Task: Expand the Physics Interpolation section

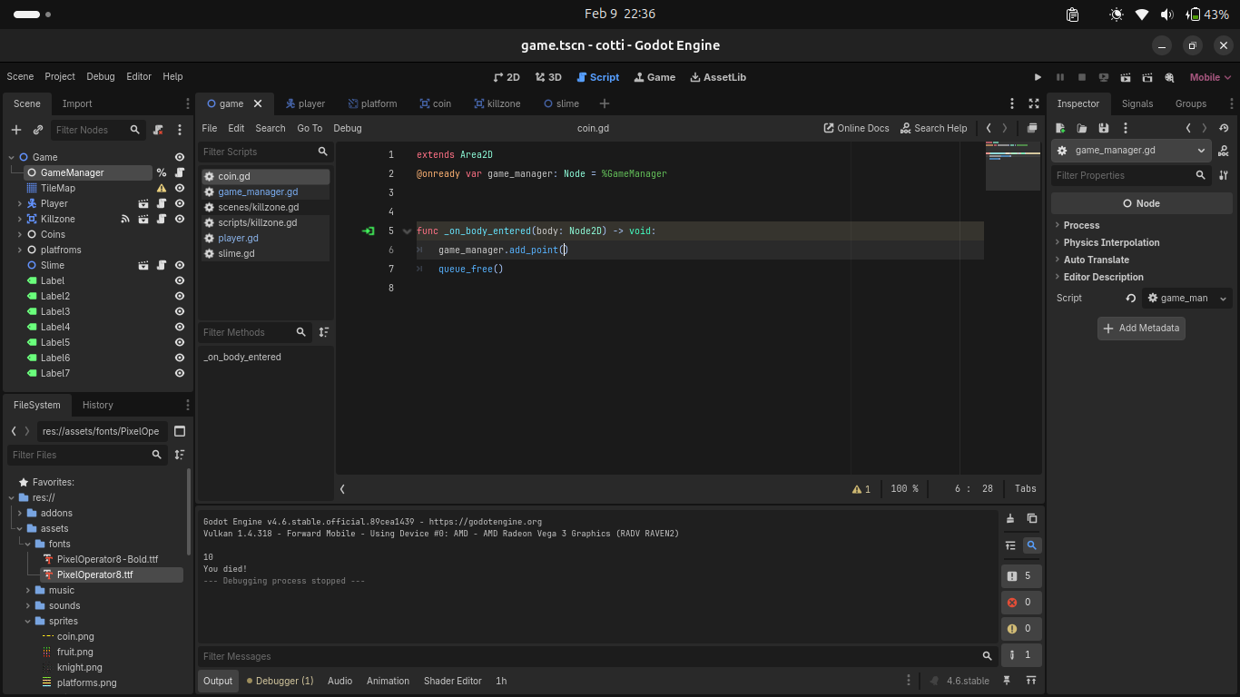Action: click(x=1111, y=242)
